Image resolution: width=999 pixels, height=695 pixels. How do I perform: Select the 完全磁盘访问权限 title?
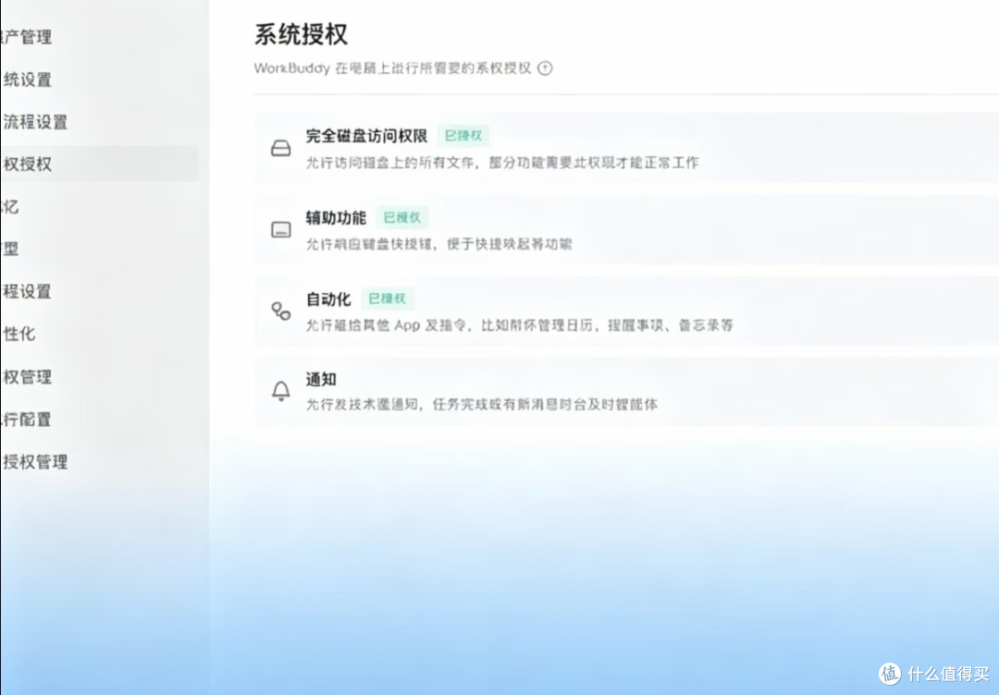point(366,136)
